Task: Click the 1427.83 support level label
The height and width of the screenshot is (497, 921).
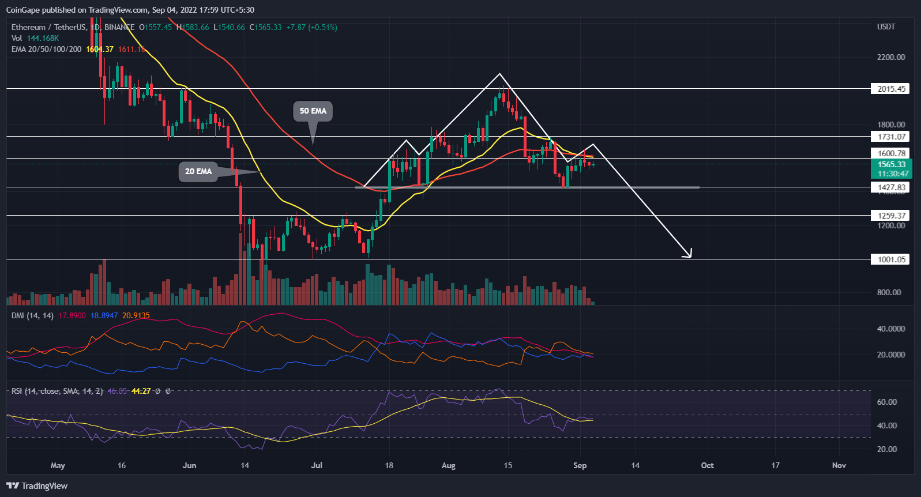Action: tap(891, 187)
